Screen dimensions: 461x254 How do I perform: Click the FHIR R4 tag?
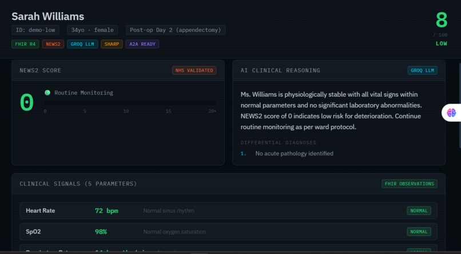tap(25, 44)
